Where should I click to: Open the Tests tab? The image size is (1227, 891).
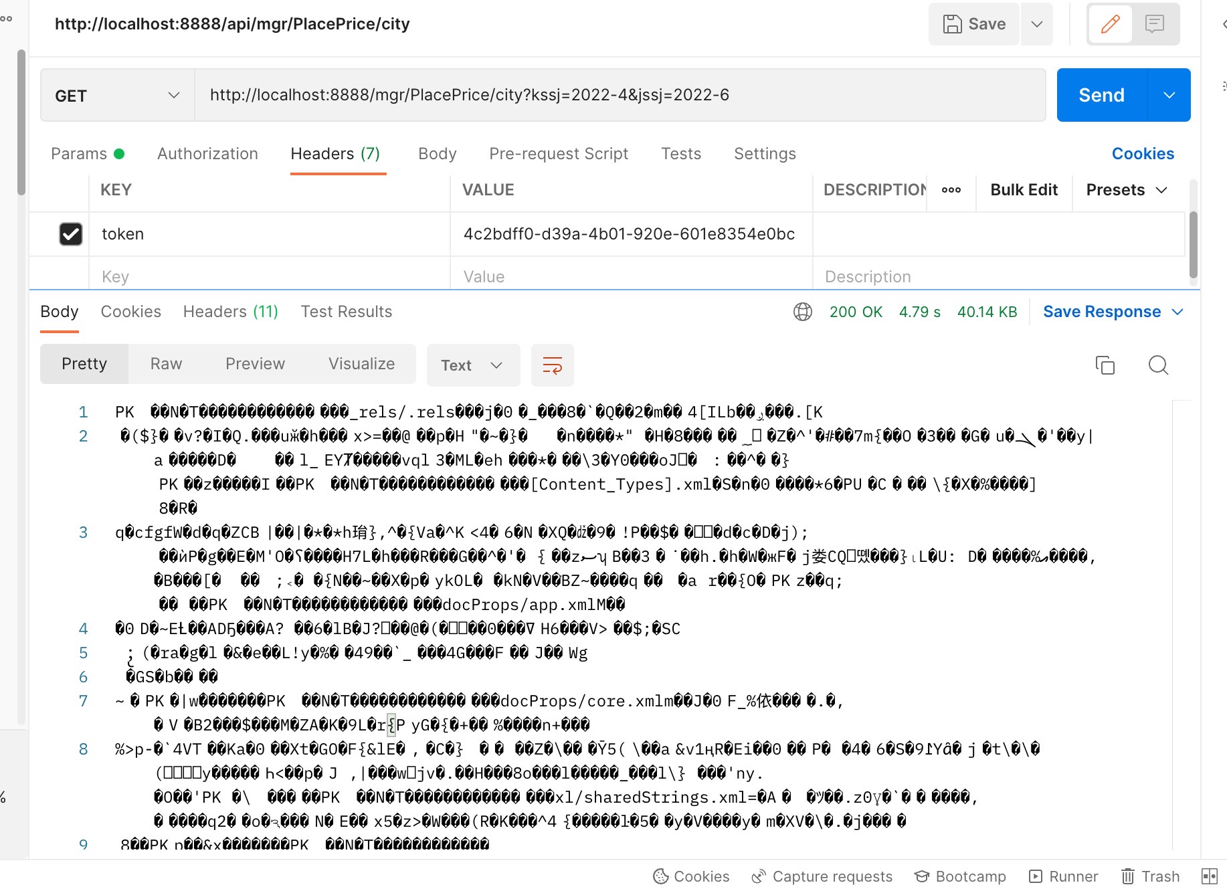coord(681,154)
